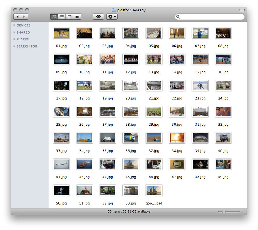Switch to column view mode

(x=69, y=17)
